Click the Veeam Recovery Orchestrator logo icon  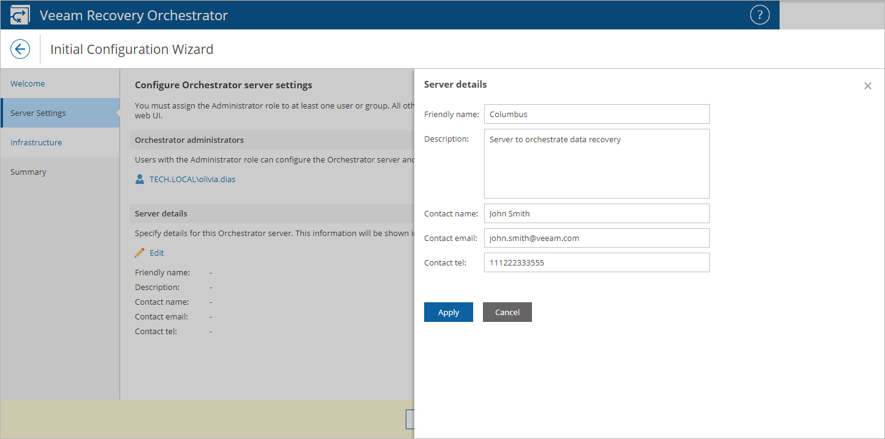[20, 15]
